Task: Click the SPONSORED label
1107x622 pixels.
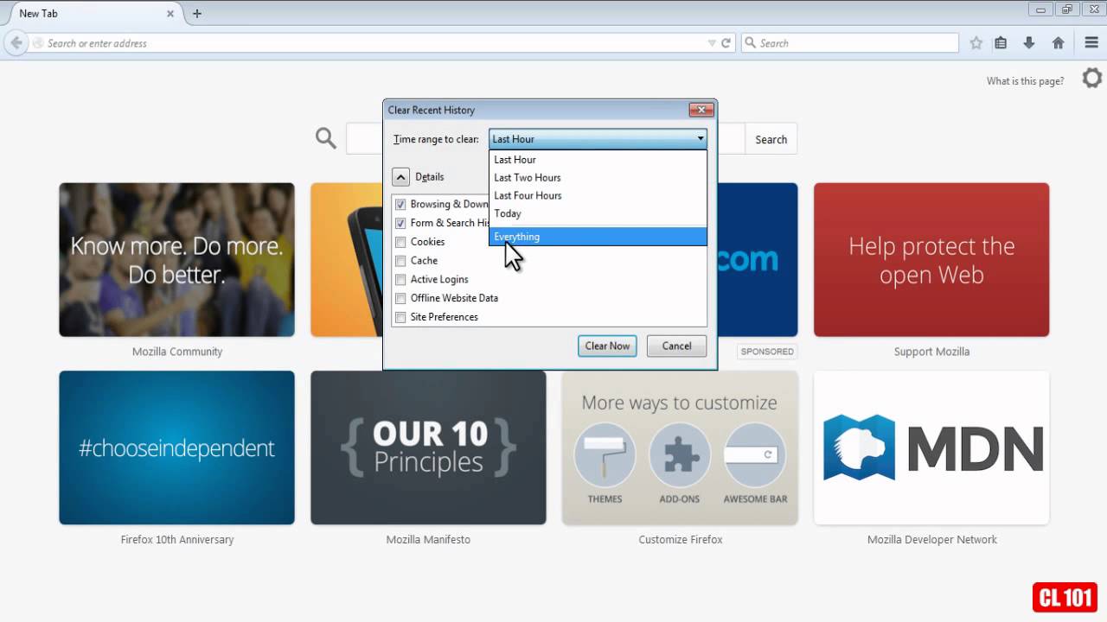Action: click(767, 352)
